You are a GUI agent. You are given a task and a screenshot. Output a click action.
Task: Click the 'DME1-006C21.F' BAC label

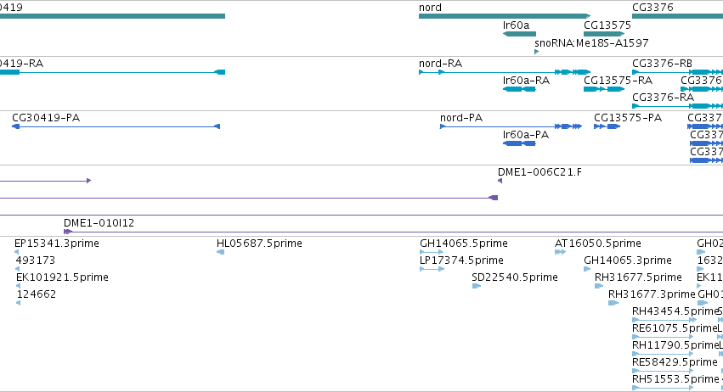(539, 172)
